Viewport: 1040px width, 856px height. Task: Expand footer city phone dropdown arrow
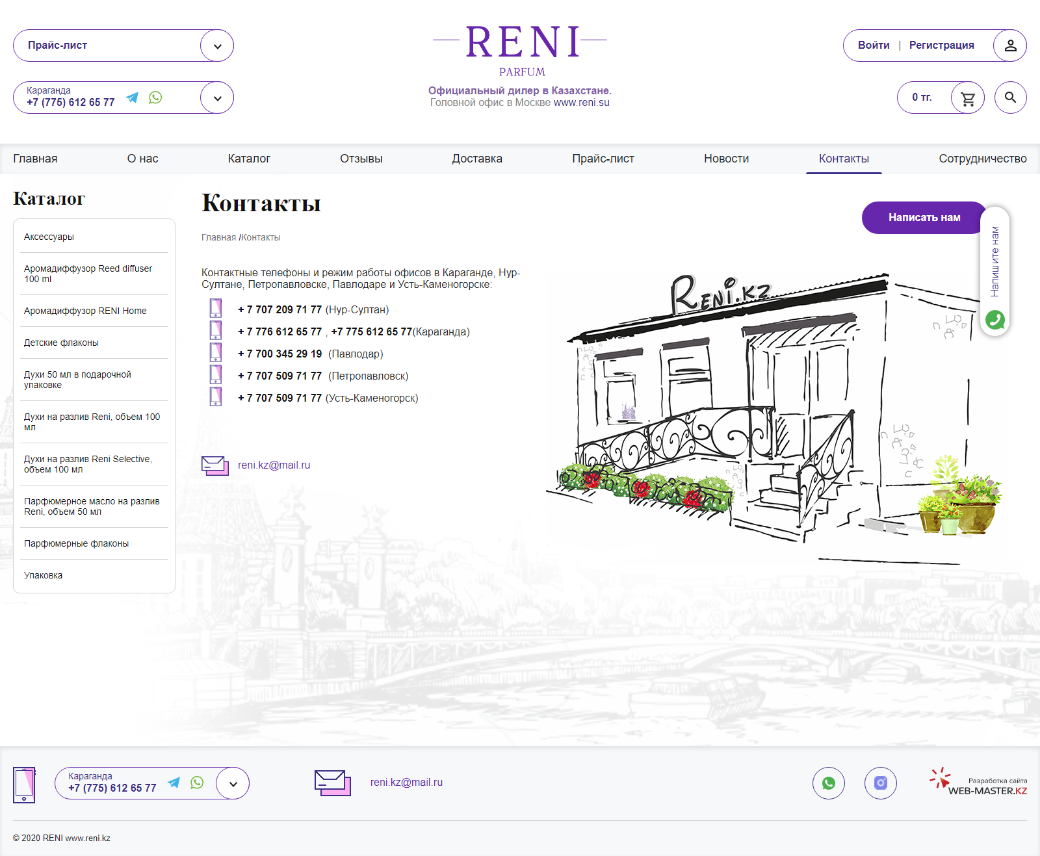233,783
